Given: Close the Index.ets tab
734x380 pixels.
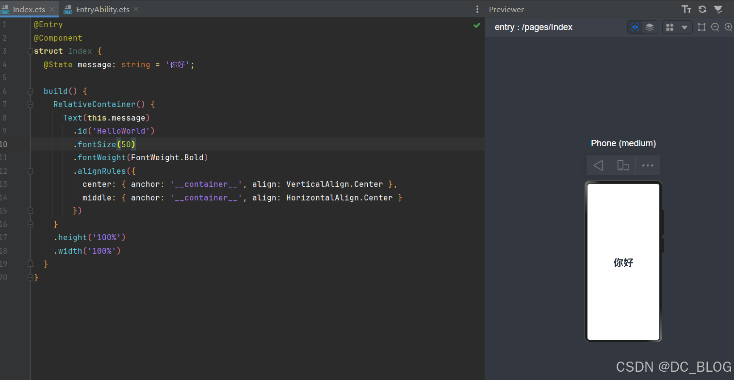Looking at the screenshot, I should [x=52, y=9].
